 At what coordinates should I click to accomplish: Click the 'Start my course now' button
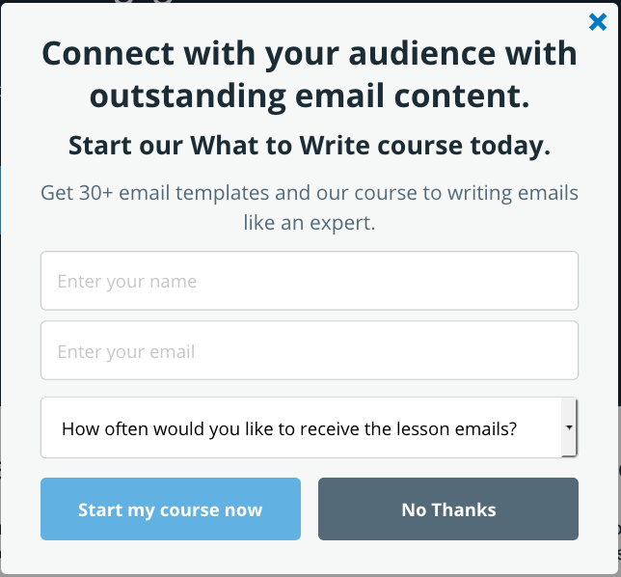click(171, 508)
